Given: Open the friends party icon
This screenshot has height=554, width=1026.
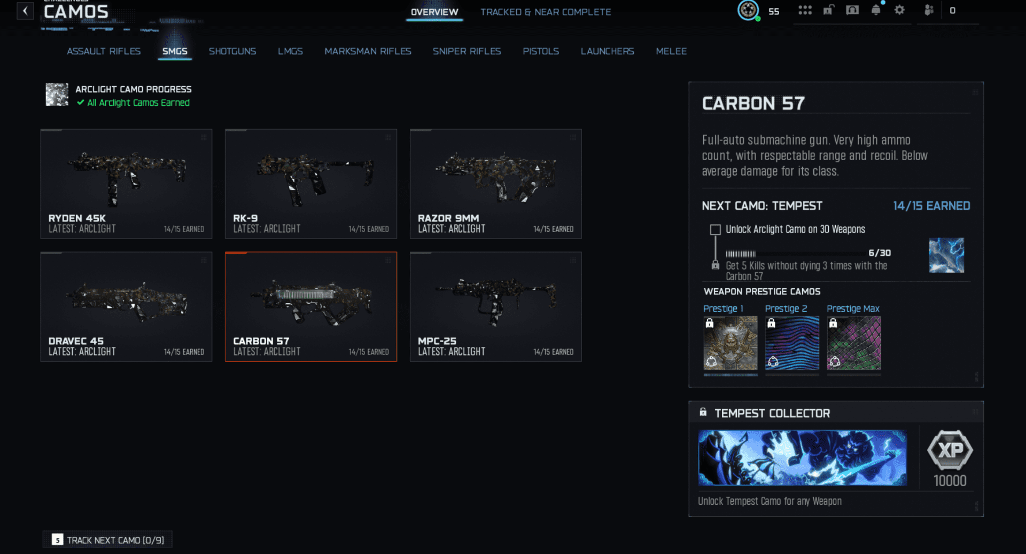Looking at the screenshot, I should pos(929,10).
